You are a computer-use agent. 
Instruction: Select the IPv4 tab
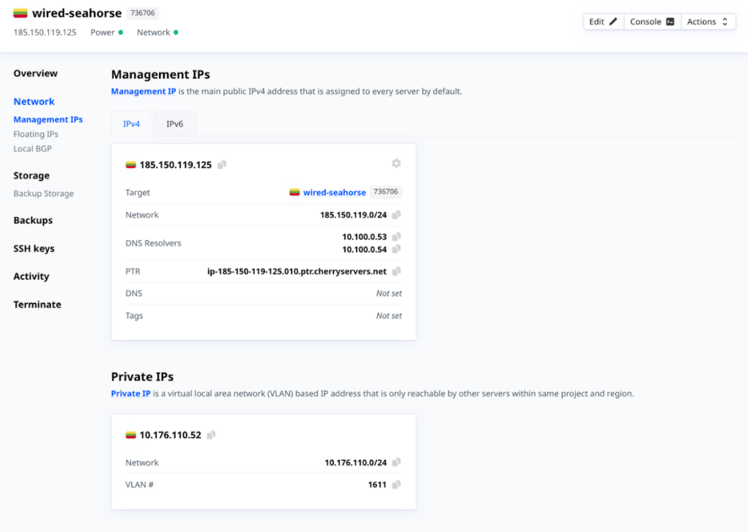click(x=131, y=124)
